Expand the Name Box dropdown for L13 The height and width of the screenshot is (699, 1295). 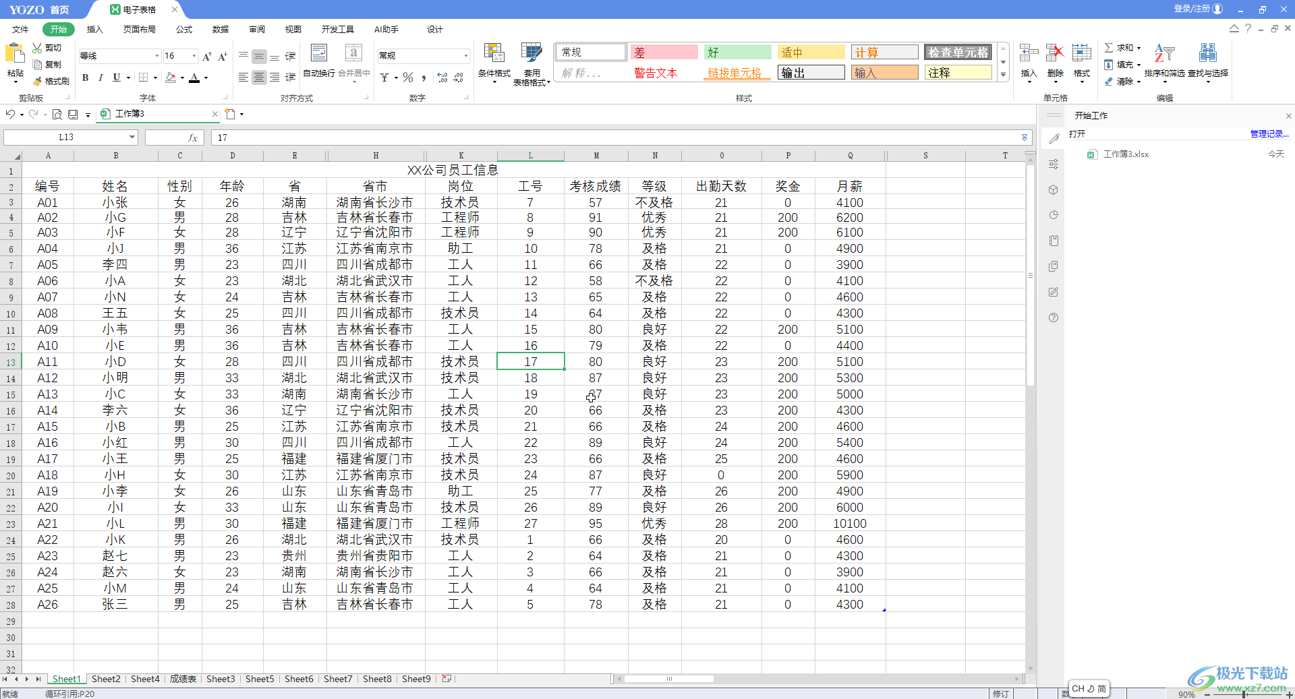click(x=132, y=138)
